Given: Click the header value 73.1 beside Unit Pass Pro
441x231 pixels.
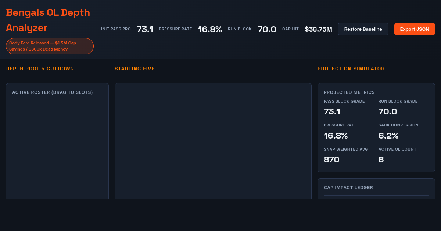Looking at the screenshot, I should (145, 29).
